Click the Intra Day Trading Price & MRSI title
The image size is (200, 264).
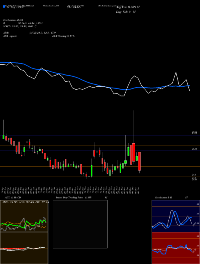point(82,198)
